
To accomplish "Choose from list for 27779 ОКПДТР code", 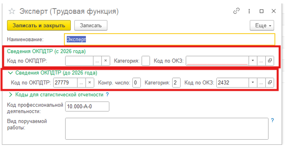I will pos(81,83).
